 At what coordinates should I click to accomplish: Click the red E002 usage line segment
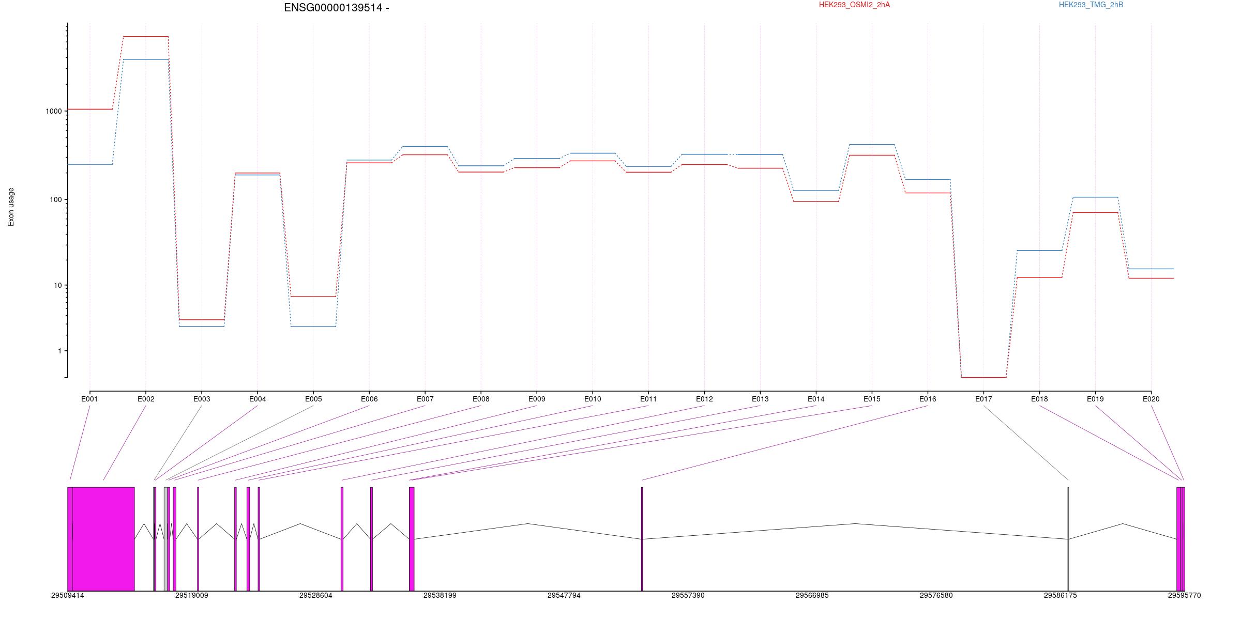pyautogui.click(x=146, y=37)
